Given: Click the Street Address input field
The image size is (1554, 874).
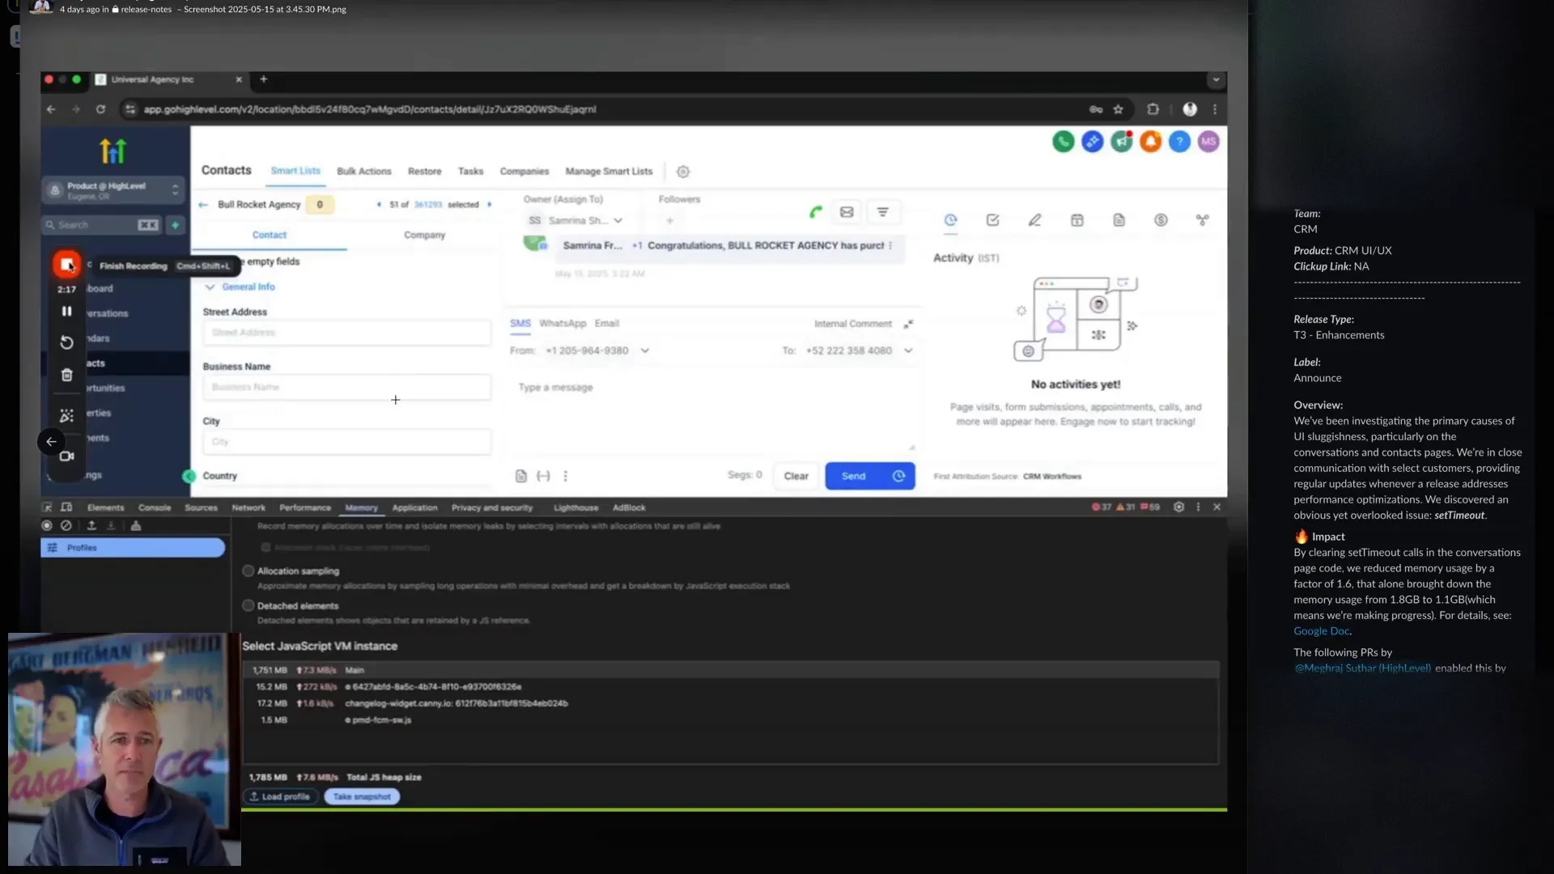Looking at the screenshot, I should click(x=346, y=333).
